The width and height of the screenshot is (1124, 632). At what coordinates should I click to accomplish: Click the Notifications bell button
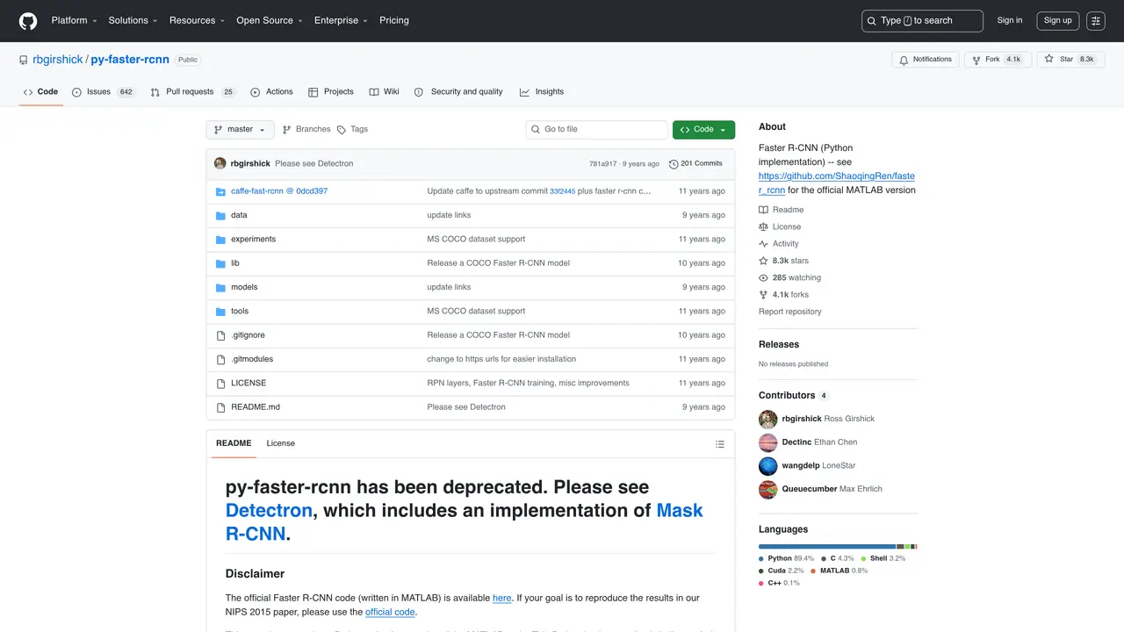pos(926,60)
